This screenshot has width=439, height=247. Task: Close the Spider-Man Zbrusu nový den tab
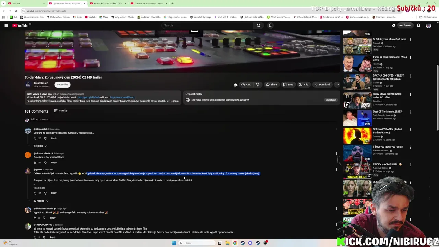pos(84,3)
